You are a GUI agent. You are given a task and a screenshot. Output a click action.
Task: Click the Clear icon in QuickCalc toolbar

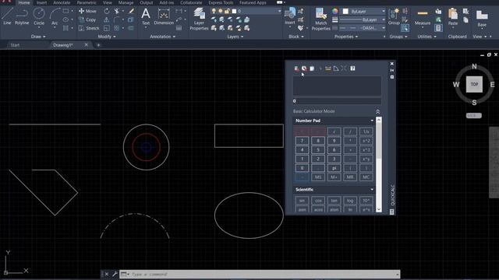tap(296, 68)
